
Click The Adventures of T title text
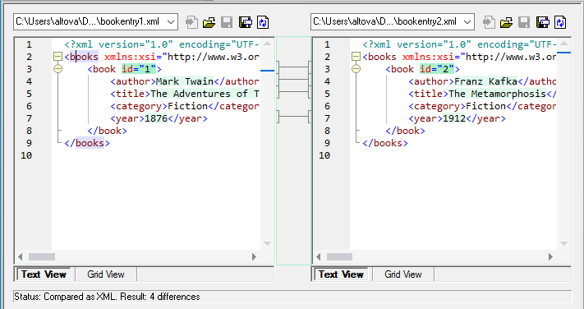(205, 94)
